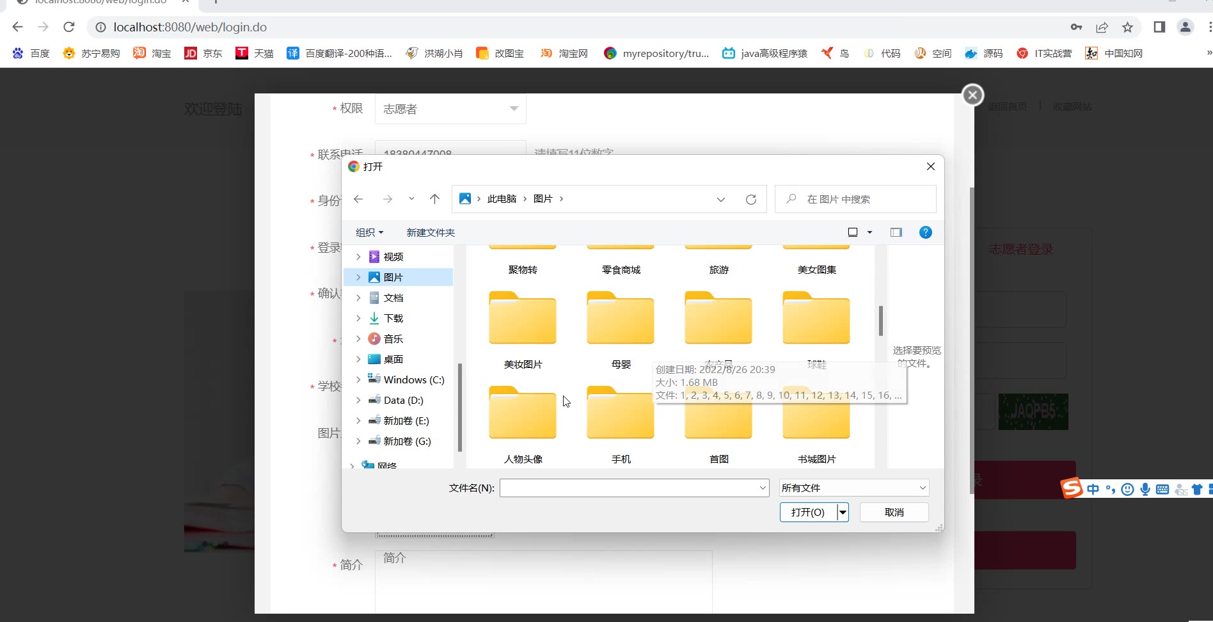Click the 打开(O) button
Viewport: 1213px width, 622px height.
[807, 513]
